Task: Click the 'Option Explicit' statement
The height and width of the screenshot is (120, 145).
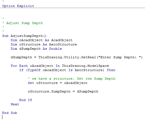Action: [x=18, y=6]
